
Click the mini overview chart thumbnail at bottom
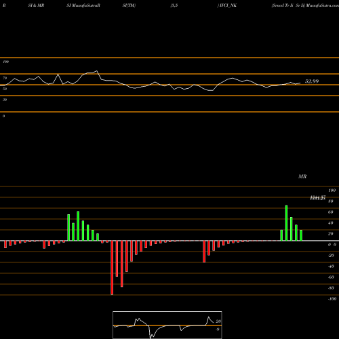point(167,325)
